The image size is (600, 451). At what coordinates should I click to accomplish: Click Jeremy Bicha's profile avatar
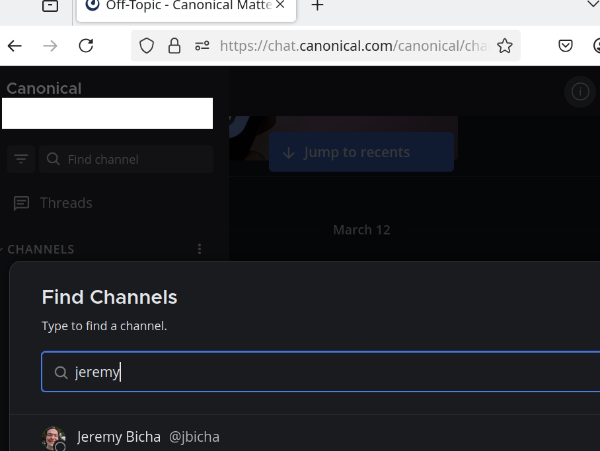[54, 438]
